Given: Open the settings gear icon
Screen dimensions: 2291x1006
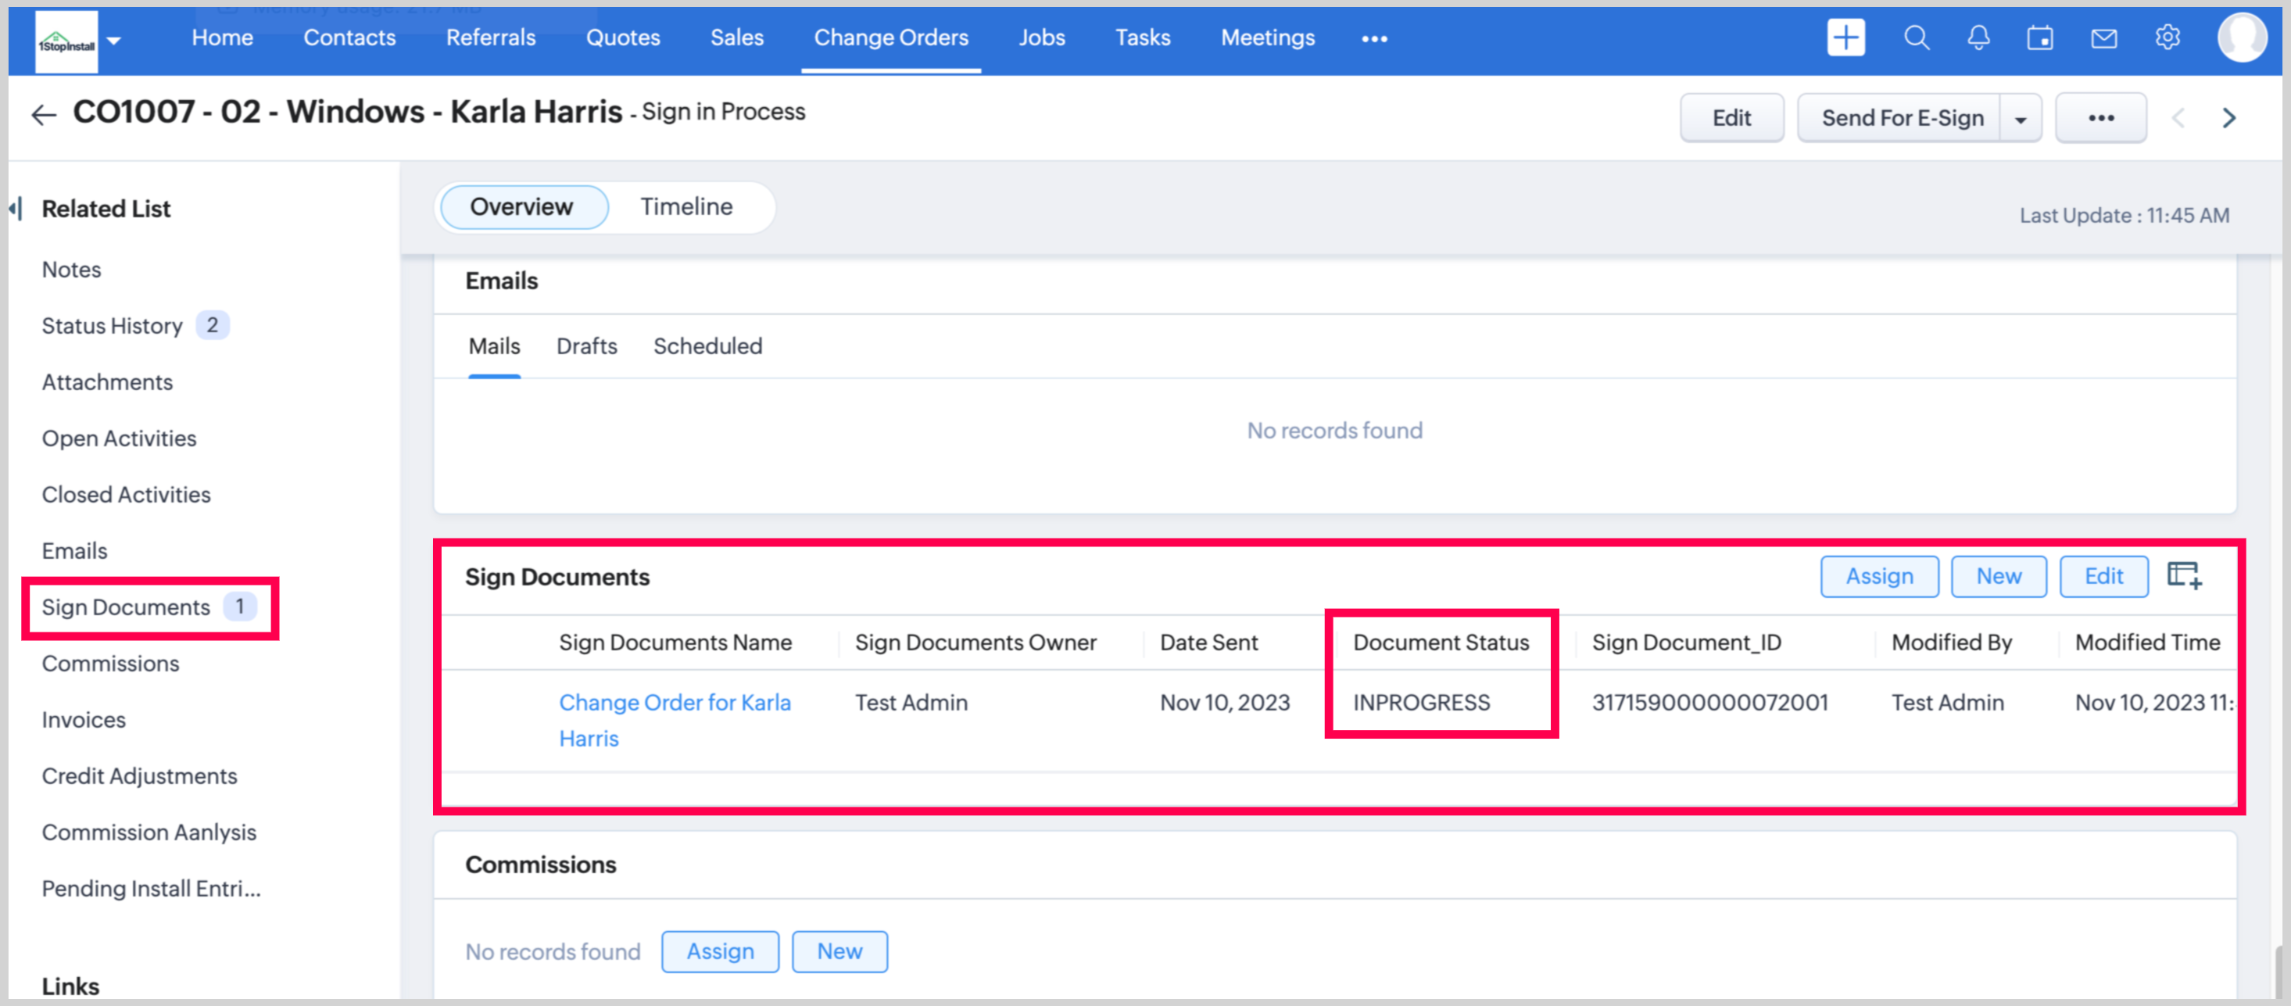Looking at the screenshot, I should click(x=2168, y=38).
